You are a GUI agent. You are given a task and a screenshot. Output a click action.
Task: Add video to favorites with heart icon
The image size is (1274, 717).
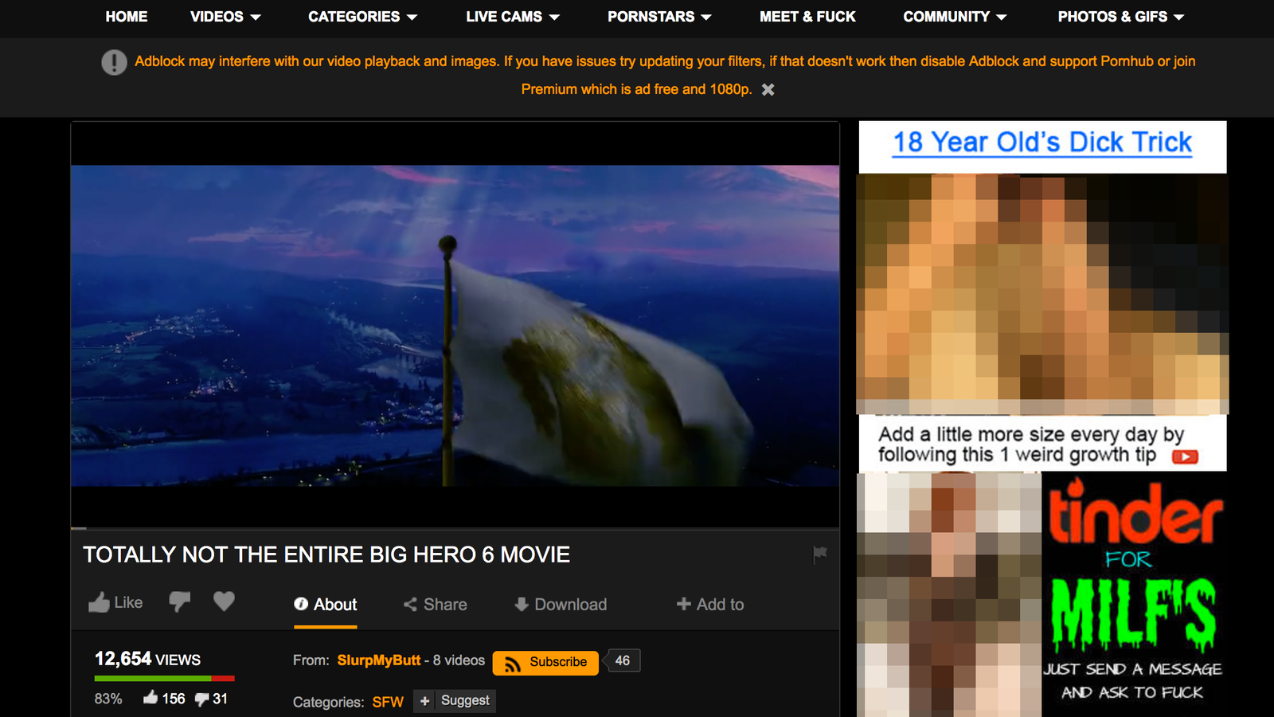tap(224, 601)
